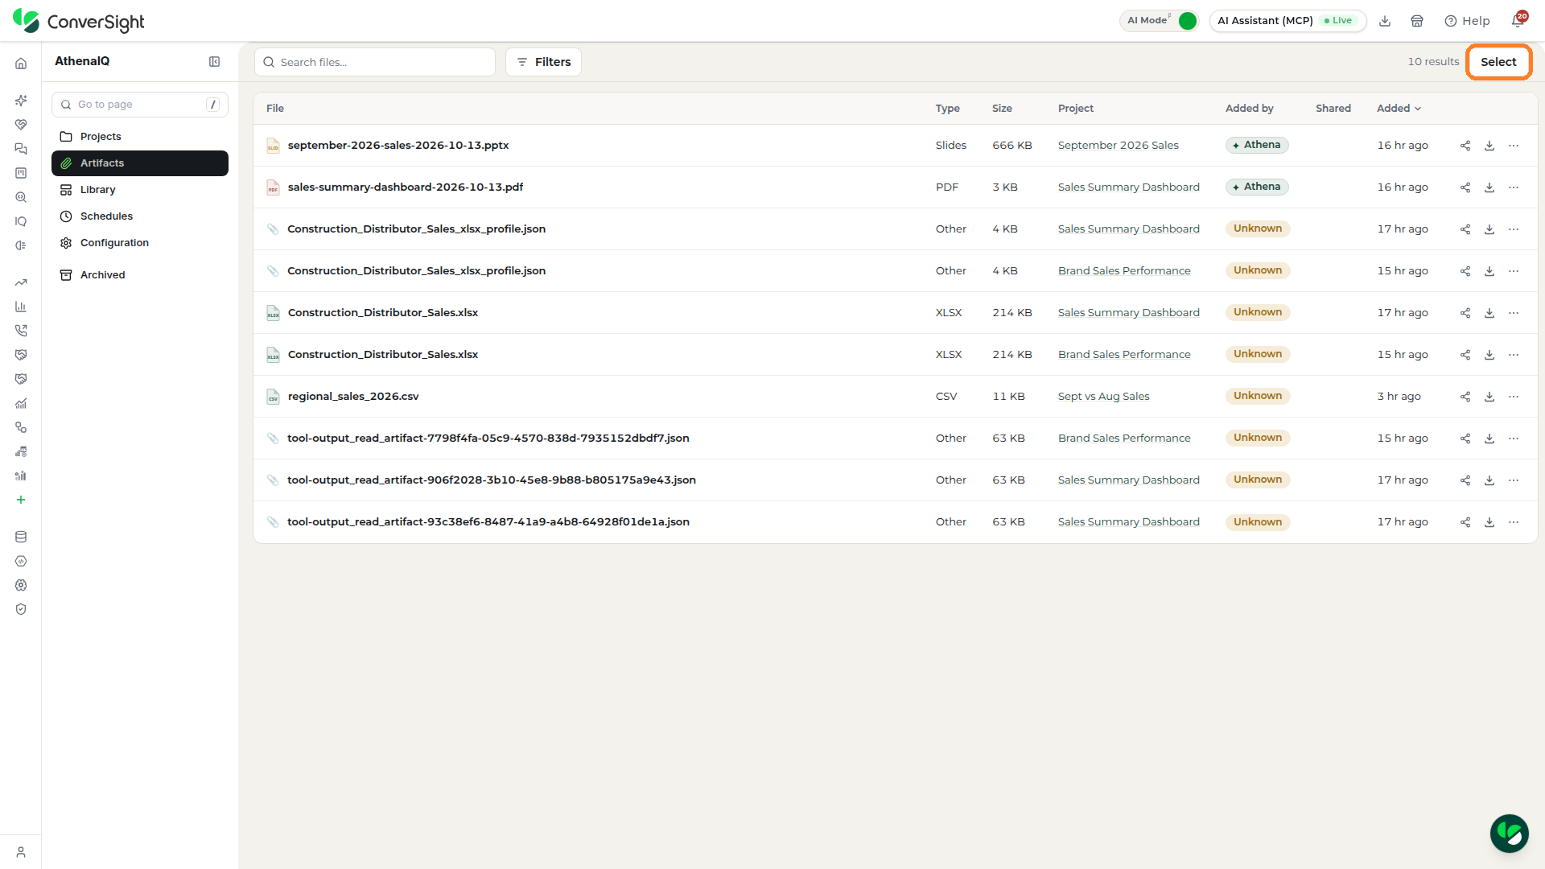The height and width of the screenshot is (869, 1545).
Task: Share the tool-output 7798f4fa json file
Action: 1465,439
